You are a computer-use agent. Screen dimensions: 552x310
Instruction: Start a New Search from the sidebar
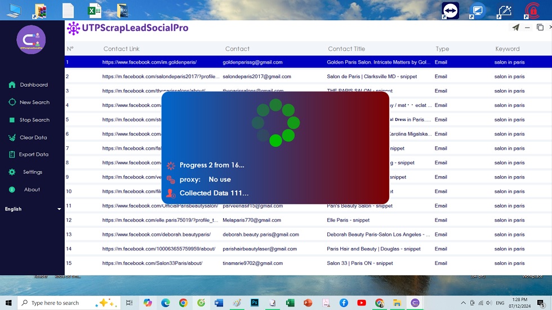coord(34,102)
